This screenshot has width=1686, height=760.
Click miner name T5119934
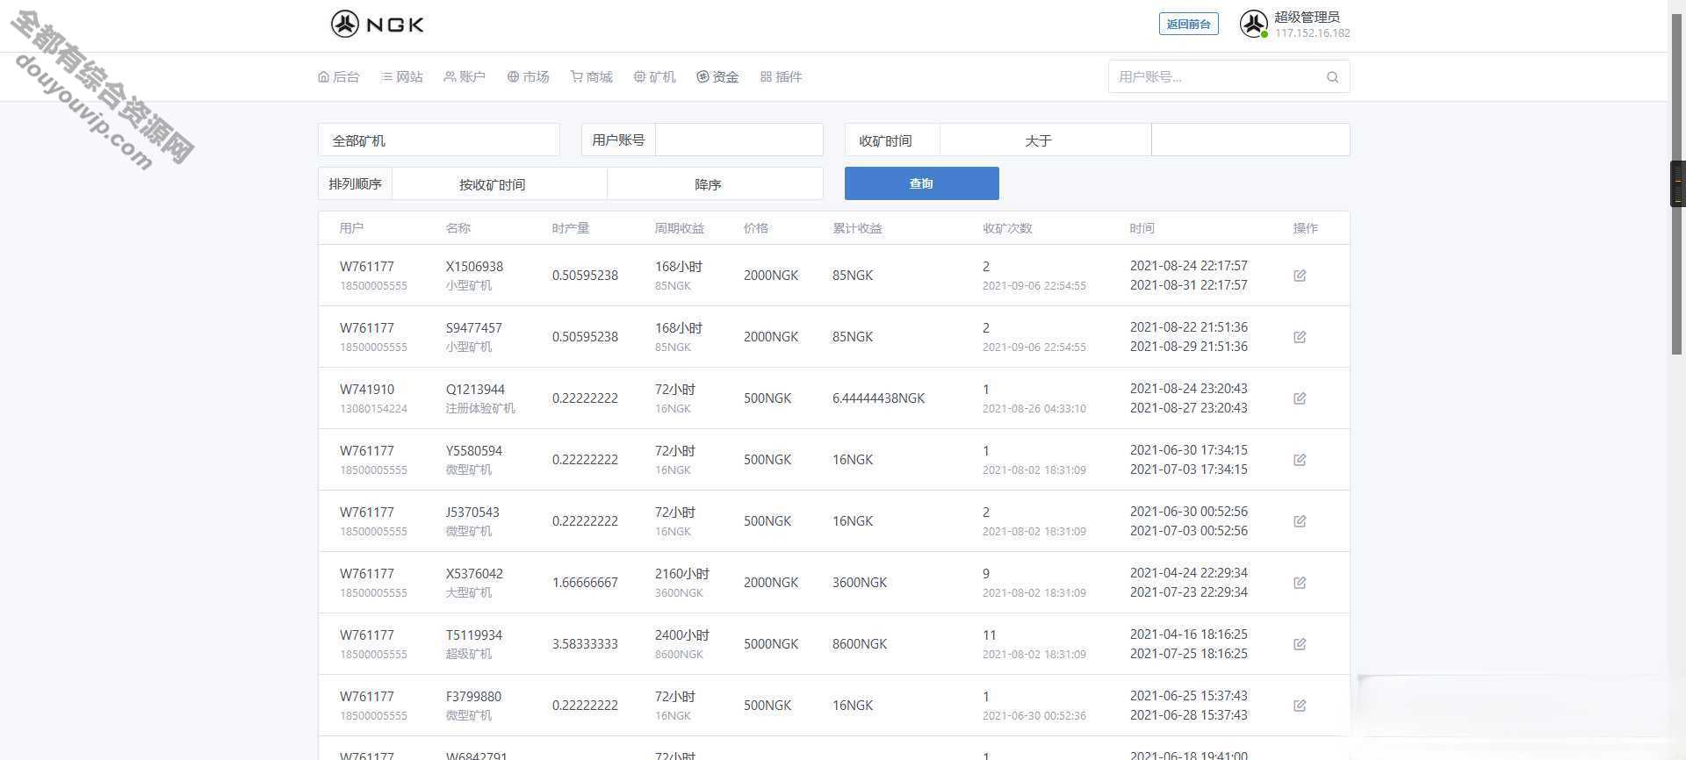click(474, 635)
